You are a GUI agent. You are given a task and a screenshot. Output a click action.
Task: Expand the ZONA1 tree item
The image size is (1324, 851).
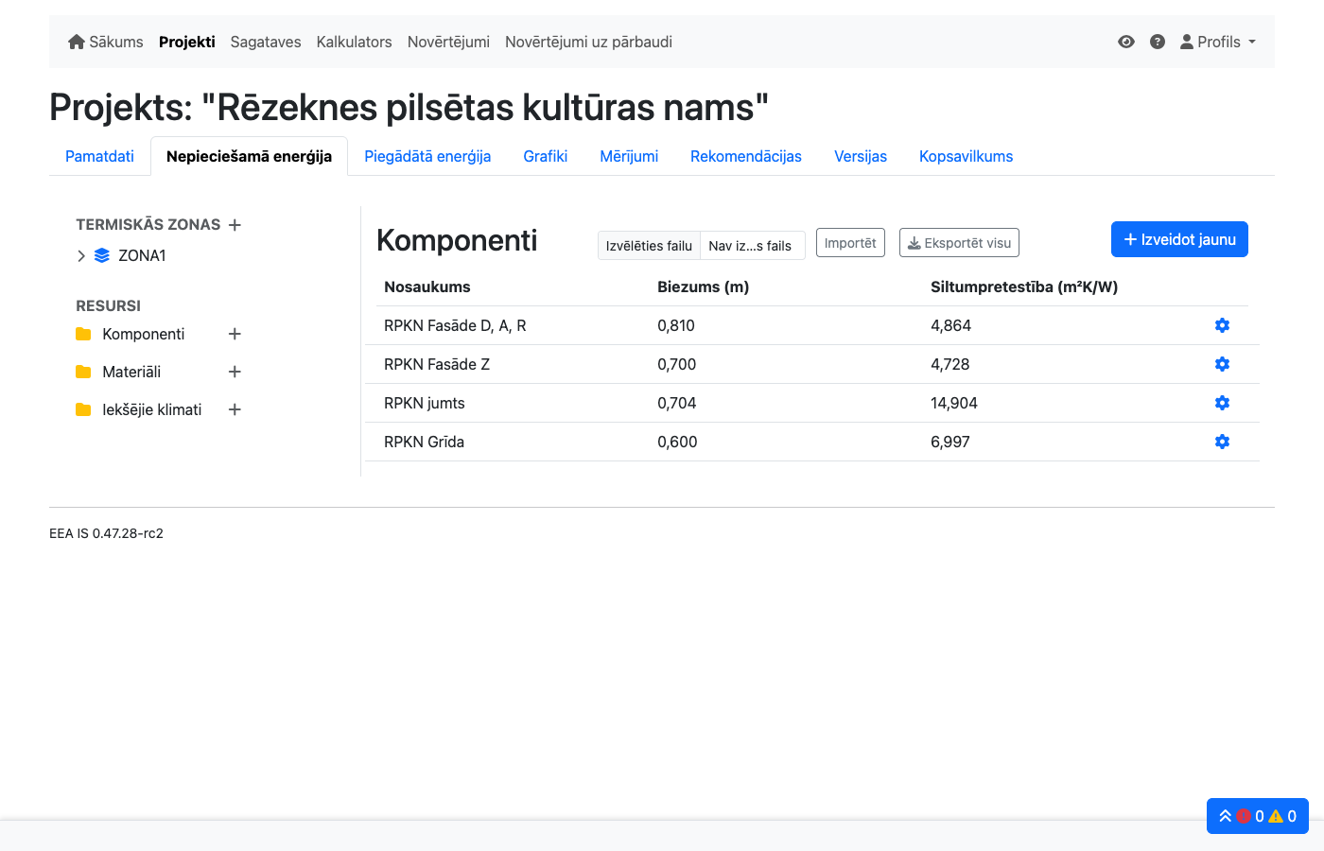coord(80,255)
